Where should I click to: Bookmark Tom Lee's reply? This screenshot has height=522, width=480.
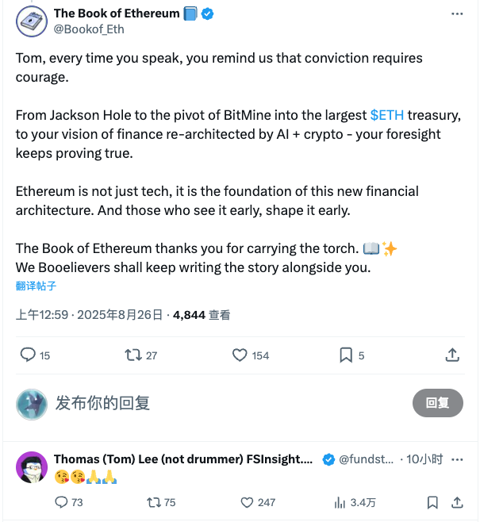[432, 502]
